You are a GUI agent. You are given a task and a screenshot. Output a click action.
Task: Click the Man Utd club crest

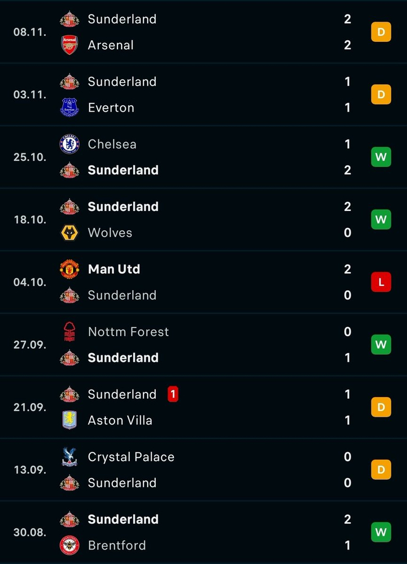point(70,269)
